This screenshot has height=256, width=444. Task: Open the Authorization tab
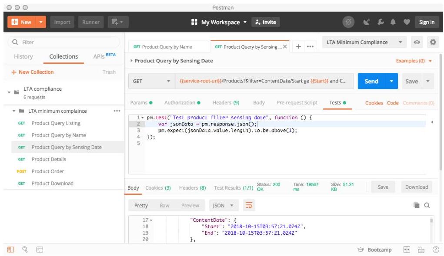click(x=182, y=103)
